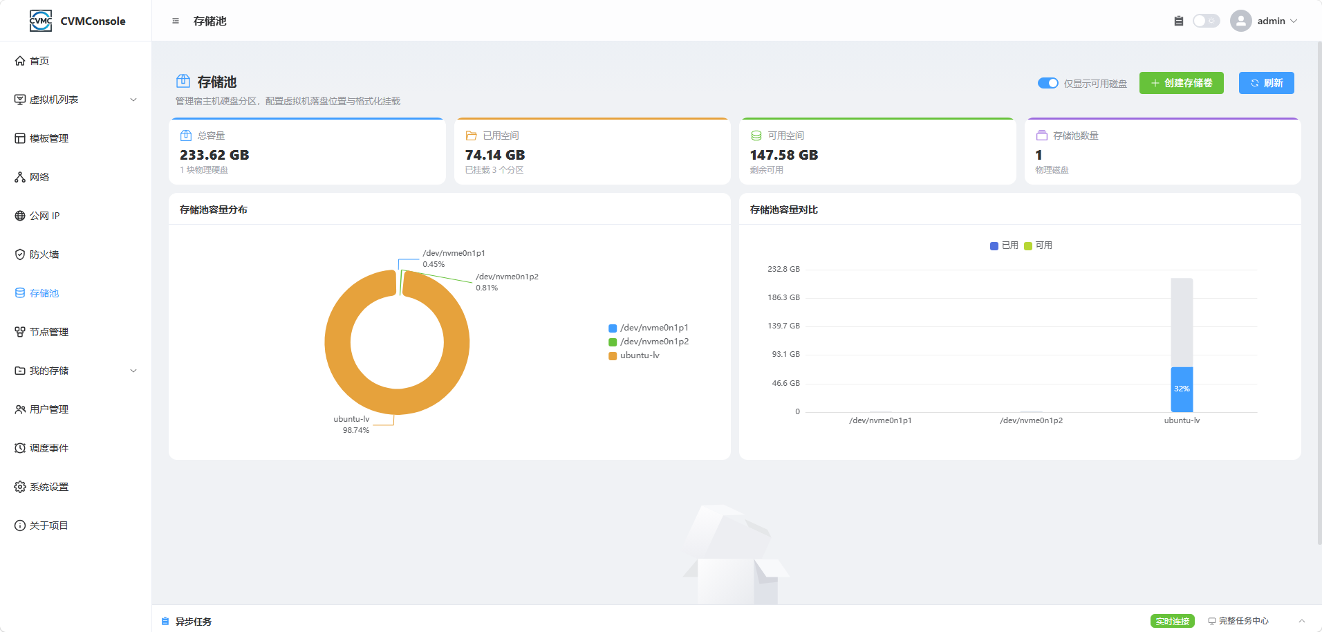Click the CVMConsole logo icon
The height and width of the screenshot is (632, 1322).
pos(41,21)
